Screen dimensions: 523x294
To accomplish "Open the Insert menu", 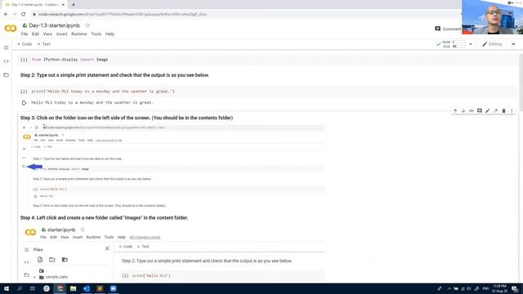I will pos(62,34).
